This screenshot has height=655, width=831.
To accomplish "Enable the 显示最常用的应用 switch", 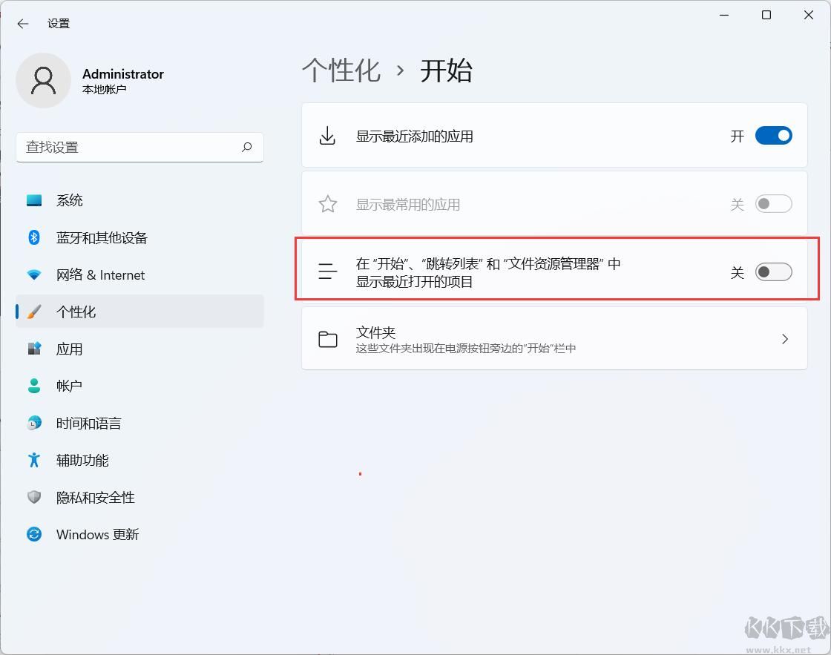I will tap(773, 204).
